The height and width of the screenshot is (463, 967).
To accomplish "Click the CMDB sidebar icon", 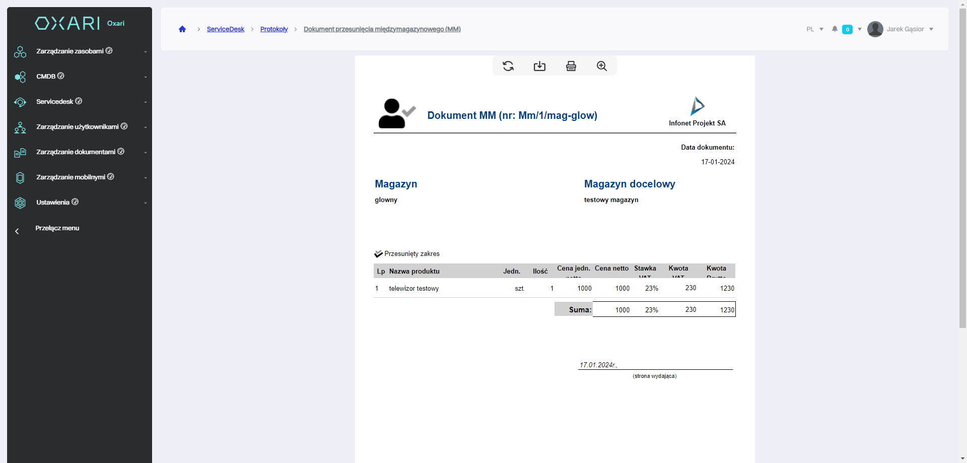I will tap(20, 77).
